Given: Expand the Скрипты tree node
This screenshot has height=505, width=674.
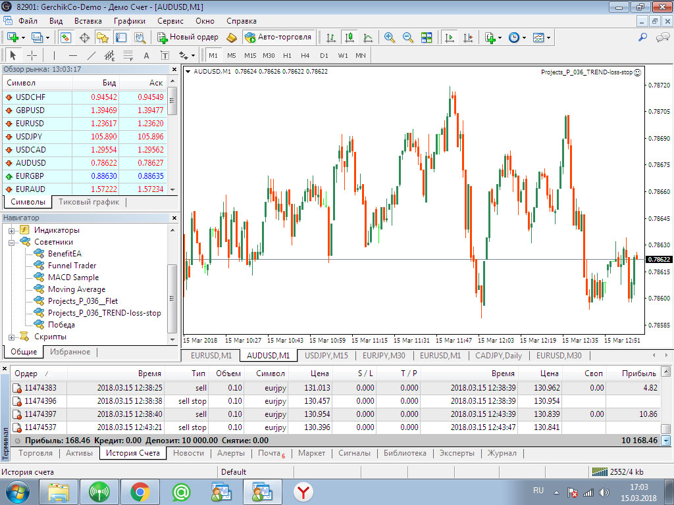Looking at the screenshot, I should 12,337.
